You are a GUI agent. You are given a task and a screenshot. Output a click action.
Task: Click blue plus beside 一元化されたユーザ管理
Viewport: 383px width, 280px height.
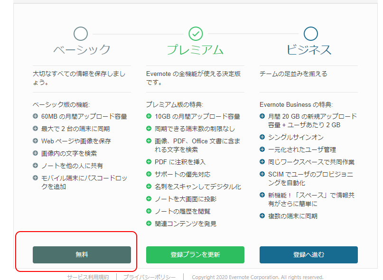(x=262, y=149)
